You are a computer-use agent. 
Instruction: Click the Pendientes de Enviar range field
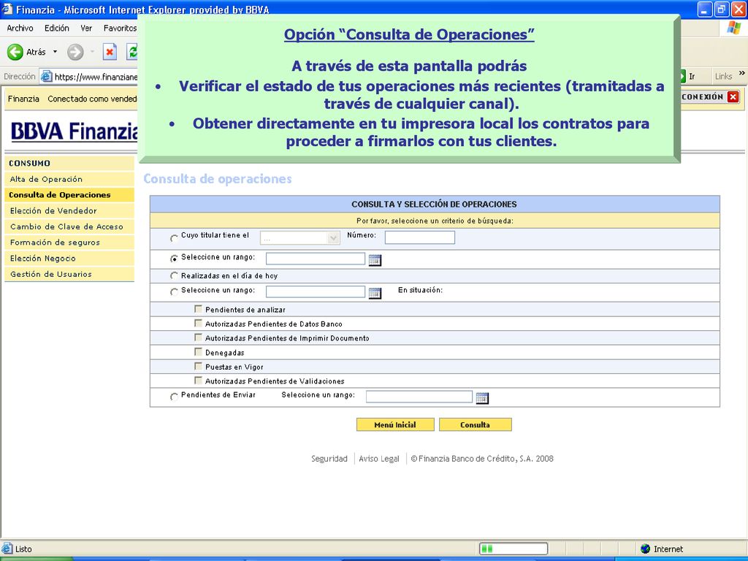pyautogui.click(x=419, y=397)
